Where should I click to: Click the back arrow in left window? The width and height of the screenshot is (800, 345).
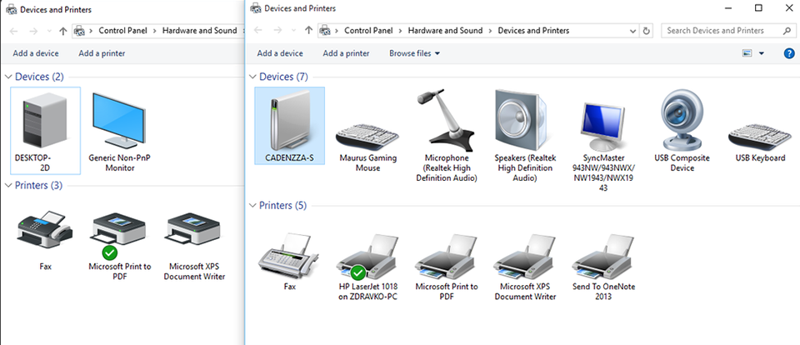(13, 31)
